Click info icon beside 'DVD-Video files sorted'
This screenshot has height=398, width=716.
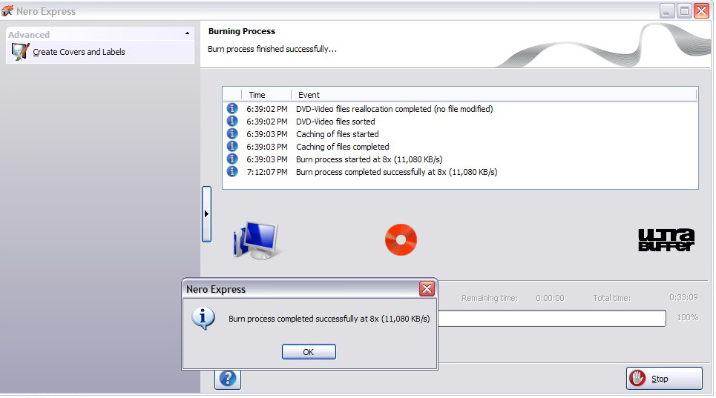click(232, 121)
